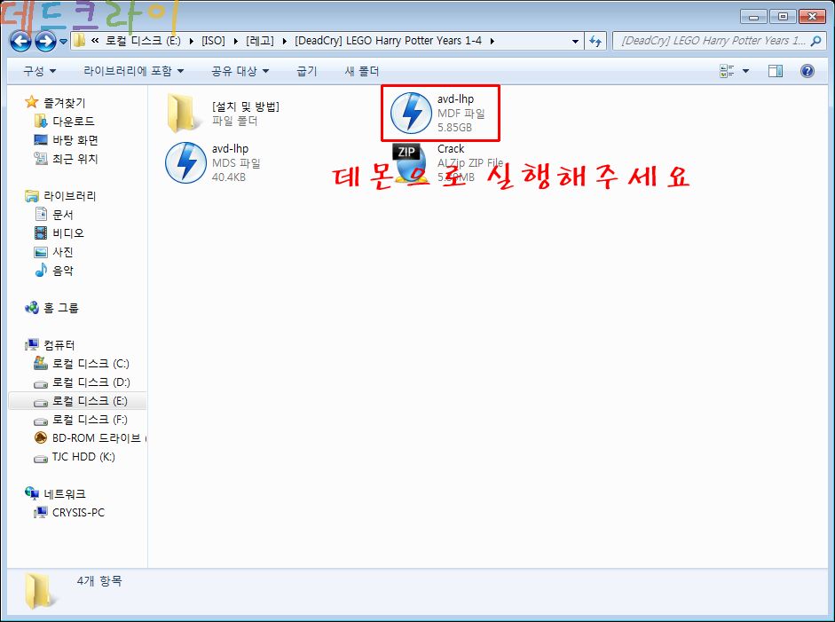This screenshot has width=835, height=622.
Task: Open 로컬 디스크 (D:) drive
Action: click(82, 382)
